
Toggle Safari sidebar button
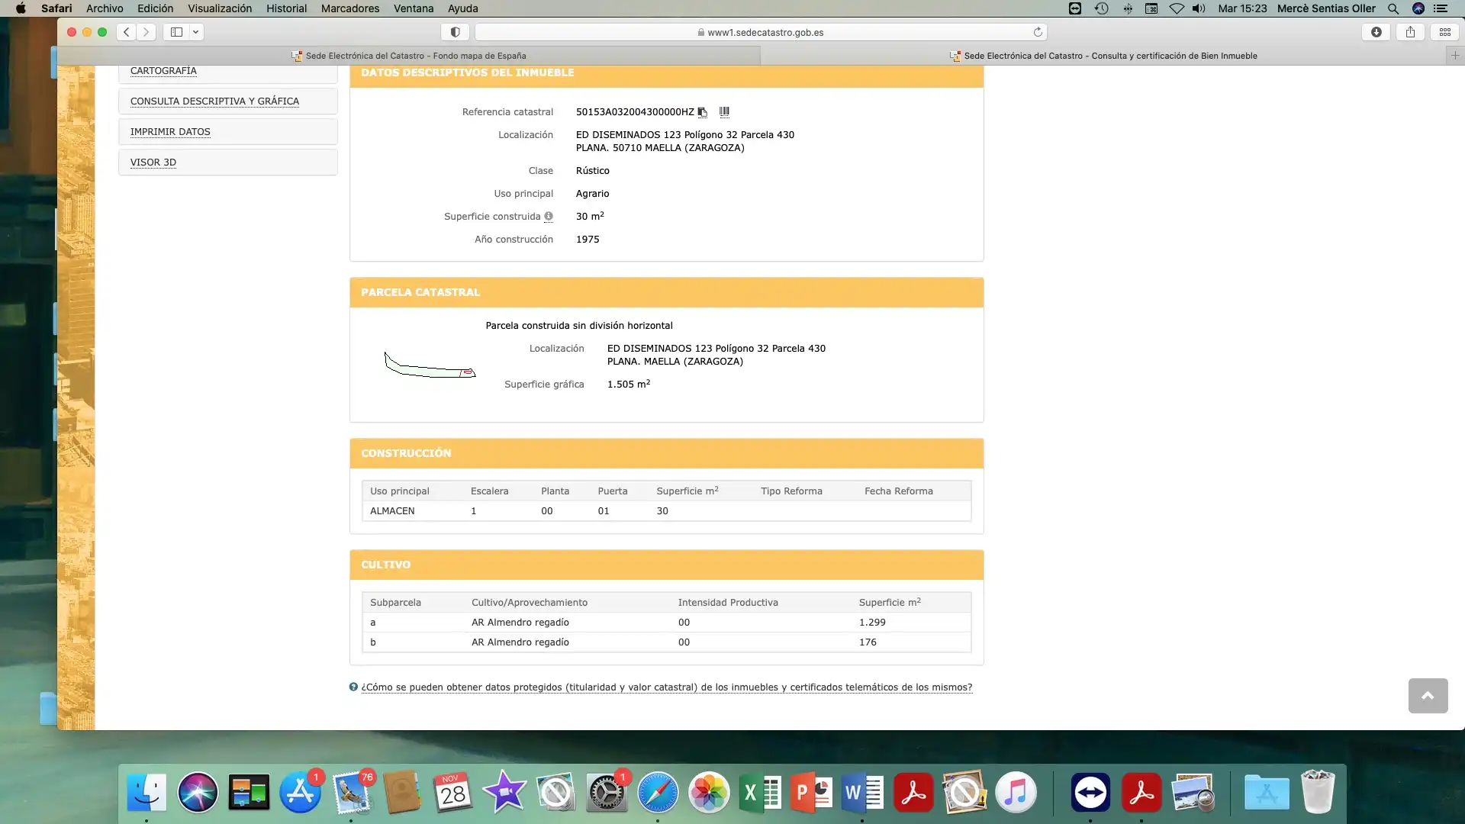(x=176, y=32)
